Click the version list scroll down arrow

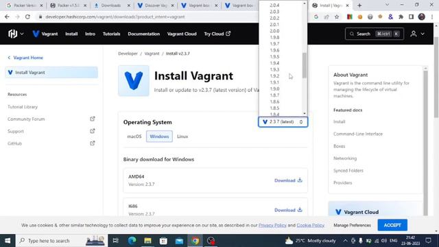point(305,113)
